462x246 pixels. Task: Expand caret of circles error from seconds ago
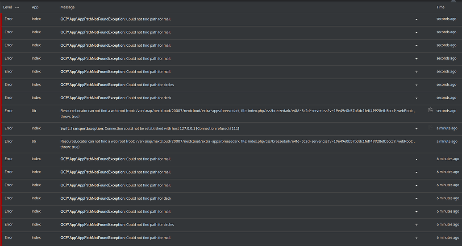pyautogui.click(x=416, y=85)
